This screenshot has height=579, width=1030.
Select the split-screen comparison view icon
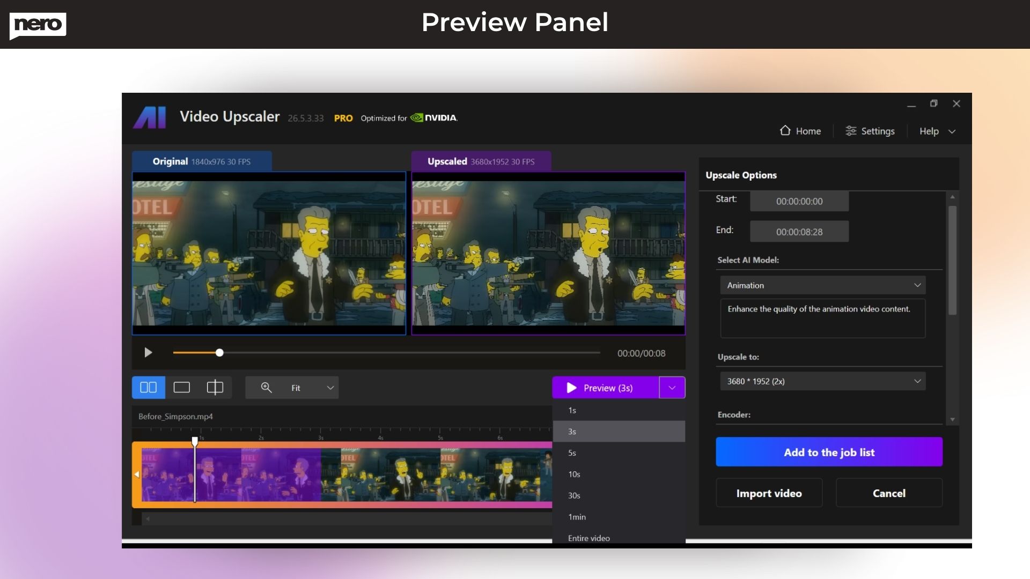tap(215, 387)
